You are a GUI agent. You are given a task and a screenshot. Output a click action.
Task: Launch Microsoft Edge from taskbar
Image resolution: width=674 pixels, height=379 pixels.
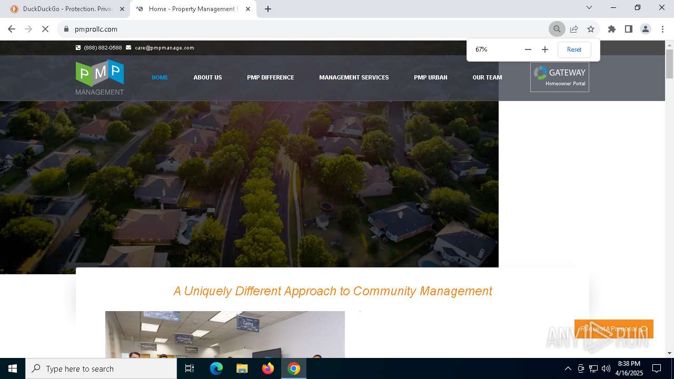pyautogui.click(x=216, y=368)
